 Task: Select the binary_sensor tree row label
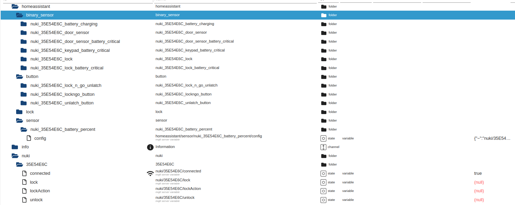(40, 15)
